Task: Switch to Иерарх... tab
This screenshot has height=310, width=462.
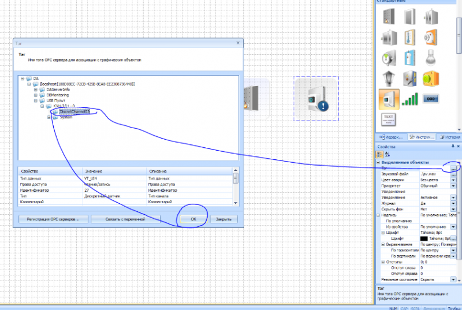Action: click(391, 137)
